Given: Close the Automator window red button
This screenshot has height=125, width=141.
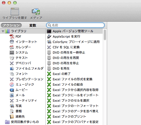Looking at the screenshot, I should [4, 3].
